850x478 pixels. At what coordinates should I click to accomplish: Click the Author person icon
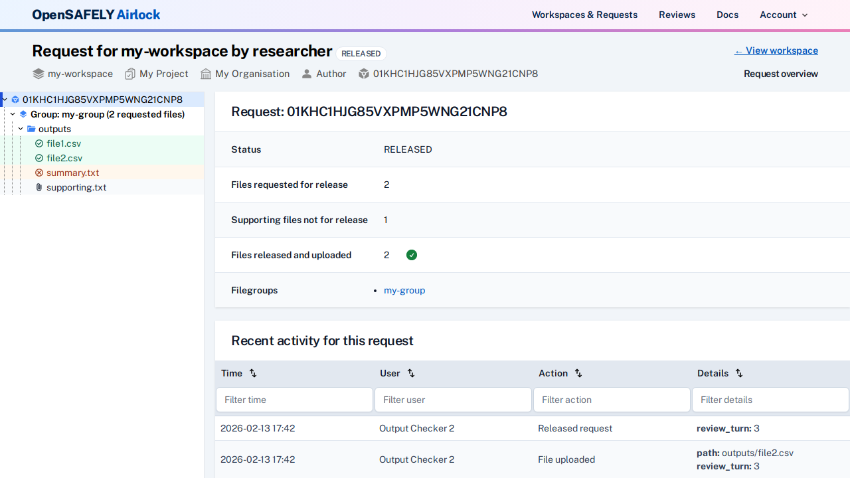pyautogui.click(x=306, y=74)
